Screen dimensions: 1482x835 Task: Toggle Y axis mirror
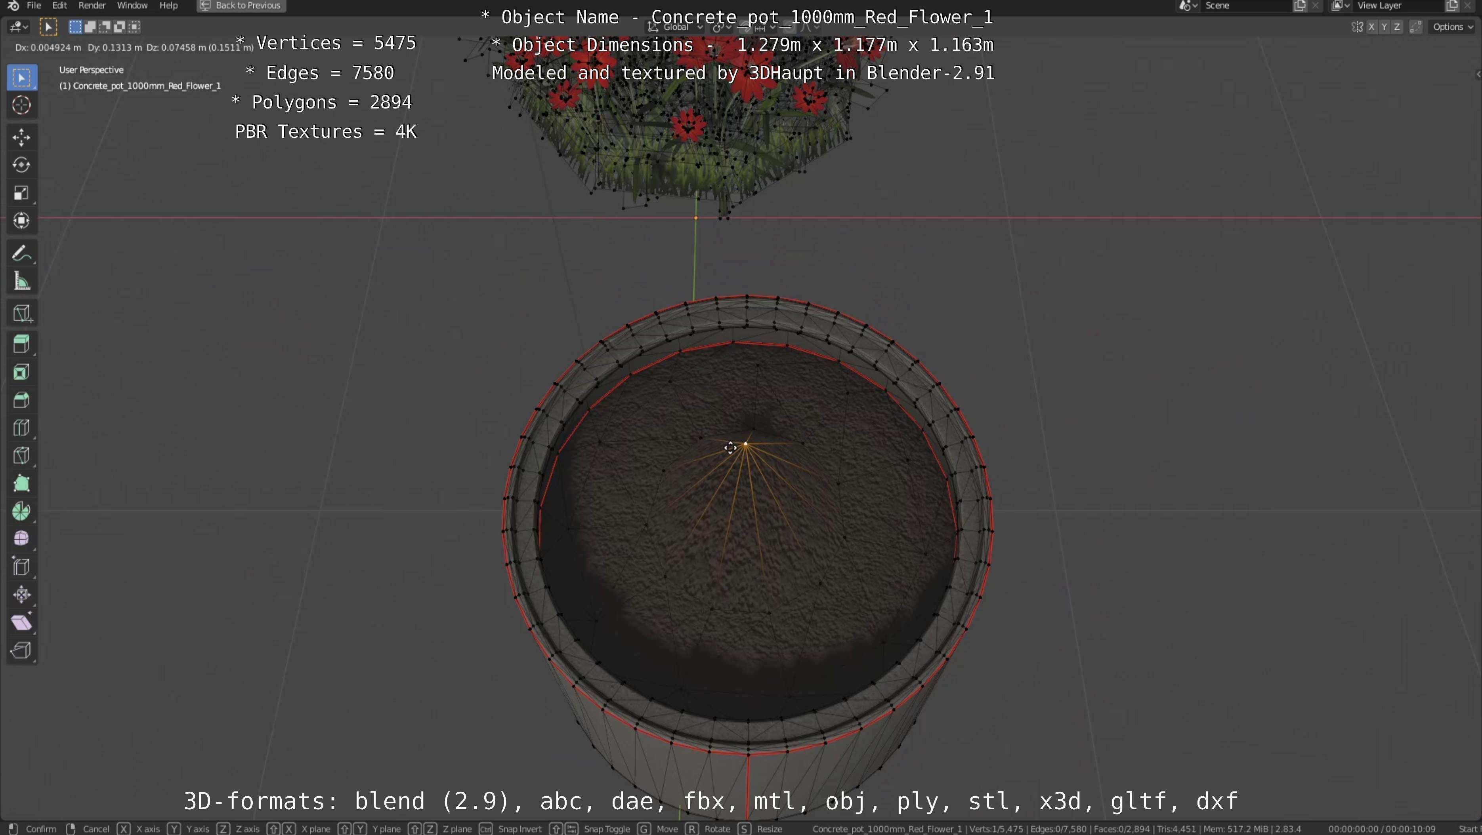tap(1384, 27)
